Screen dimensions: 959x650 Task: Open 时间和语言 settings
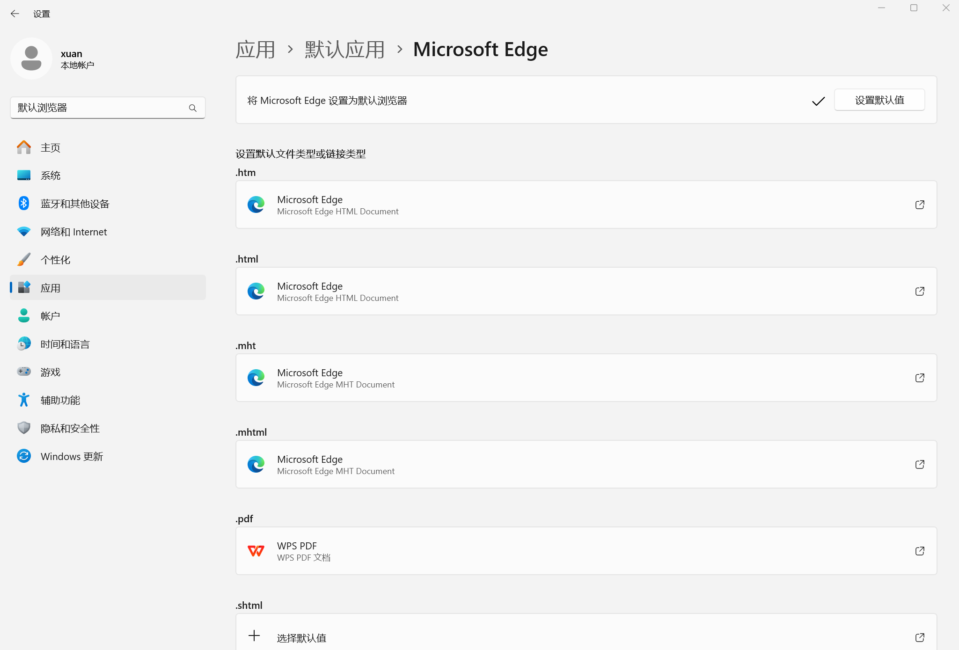click(x=108, y=344)
